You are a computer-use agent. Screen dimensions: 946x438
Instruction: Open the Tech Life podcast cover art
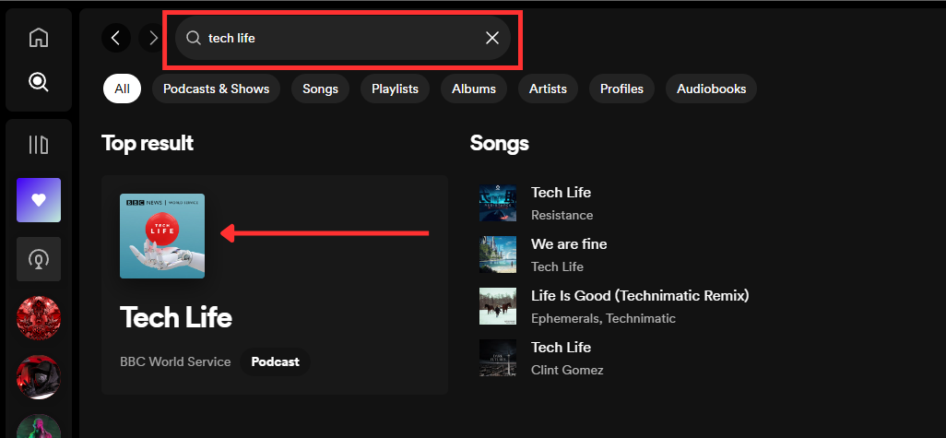(162, 235)
